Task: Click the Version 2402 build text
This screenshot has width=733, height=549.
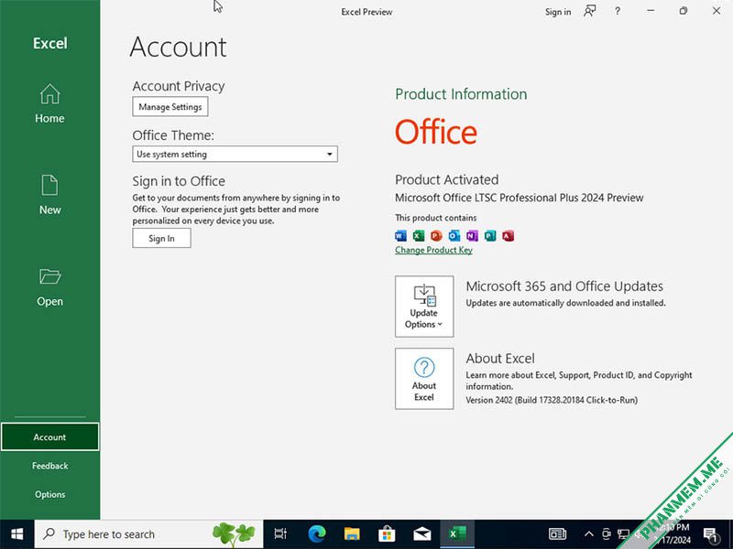Action: pos(552,400)
